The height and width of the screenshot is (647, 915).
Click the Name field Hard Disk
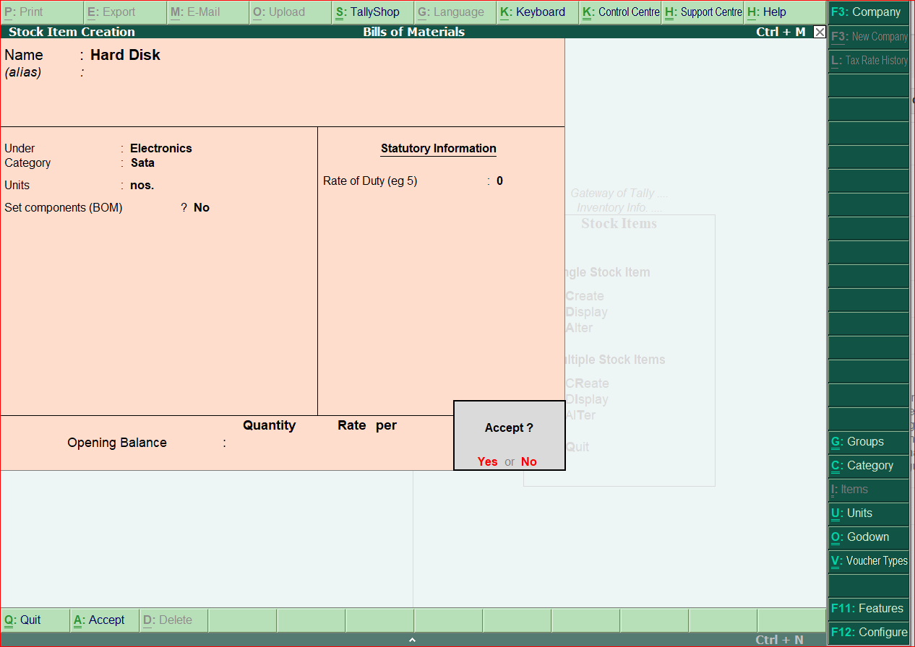click(x=125, y=55)
